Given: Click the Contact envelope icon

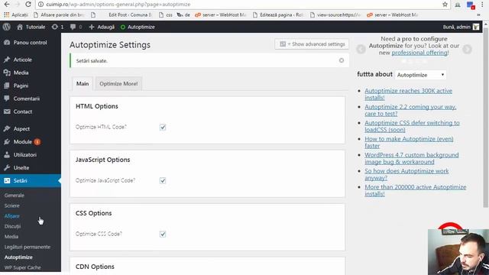Looking at the screenshot, I should point(7,112).
